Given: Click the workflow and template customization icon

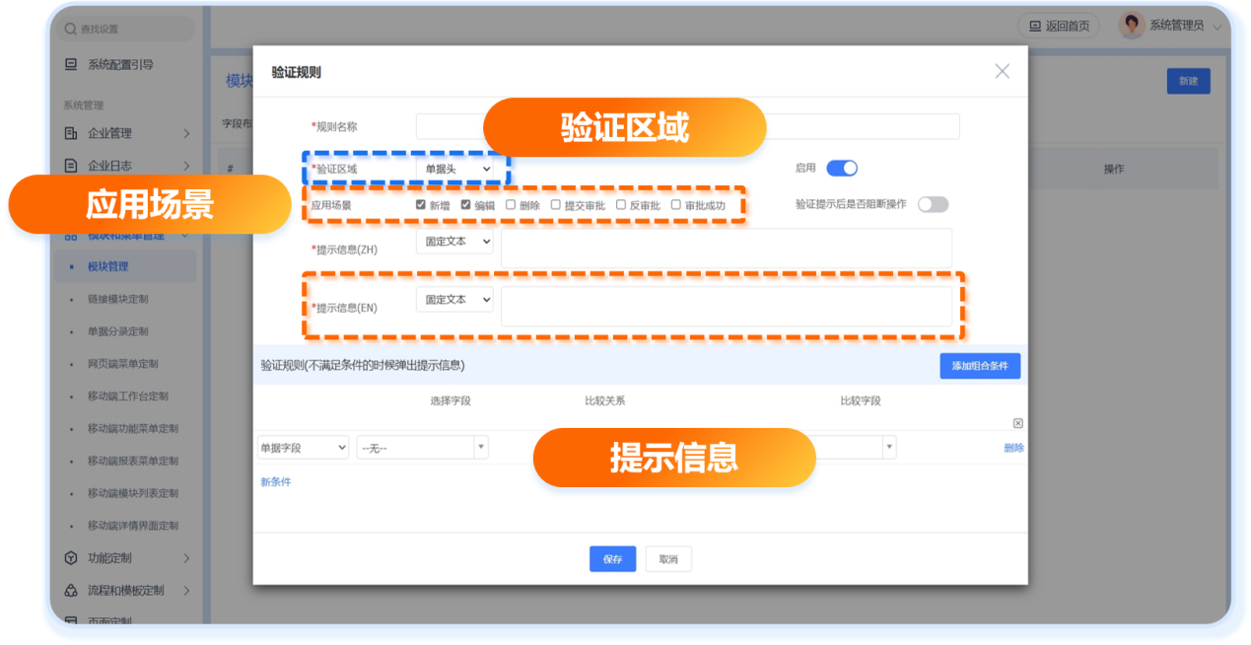Looking at the screenshot, I should point(71,591).
